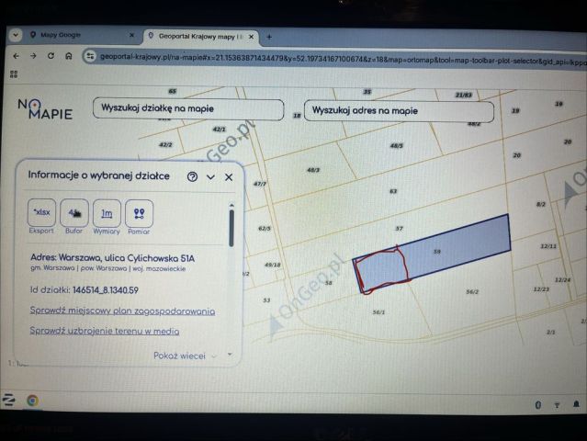This screenshot has height=441, width=587.
Task: Open the Eksport xlsx tool
Action: pyautogui.click(x=41, y=212)
